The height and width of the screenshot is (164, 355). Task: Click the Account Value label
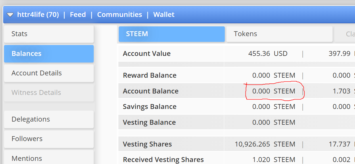(147, 54)
